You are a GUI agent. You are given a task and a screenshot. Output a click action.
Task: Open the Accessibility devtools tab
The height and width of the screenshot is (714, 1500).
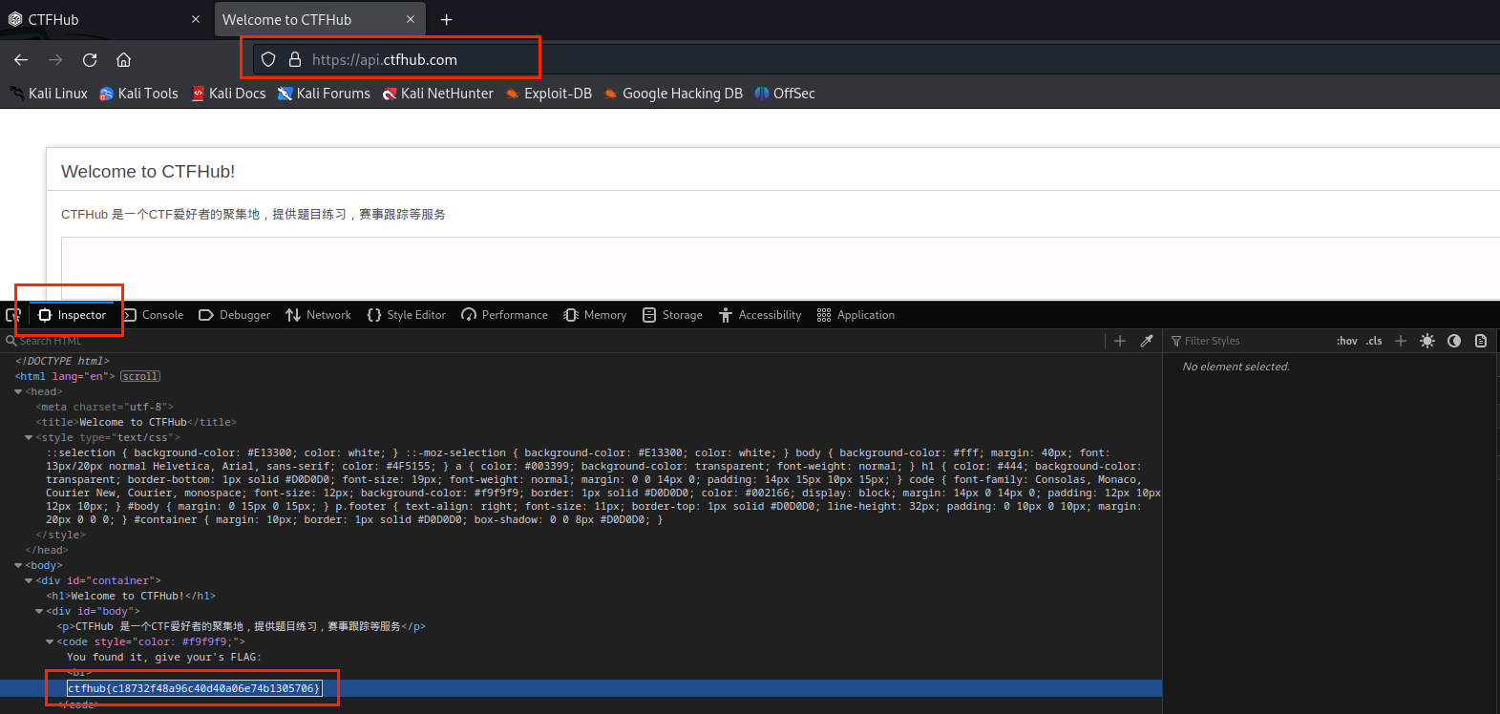click(760, 315)
